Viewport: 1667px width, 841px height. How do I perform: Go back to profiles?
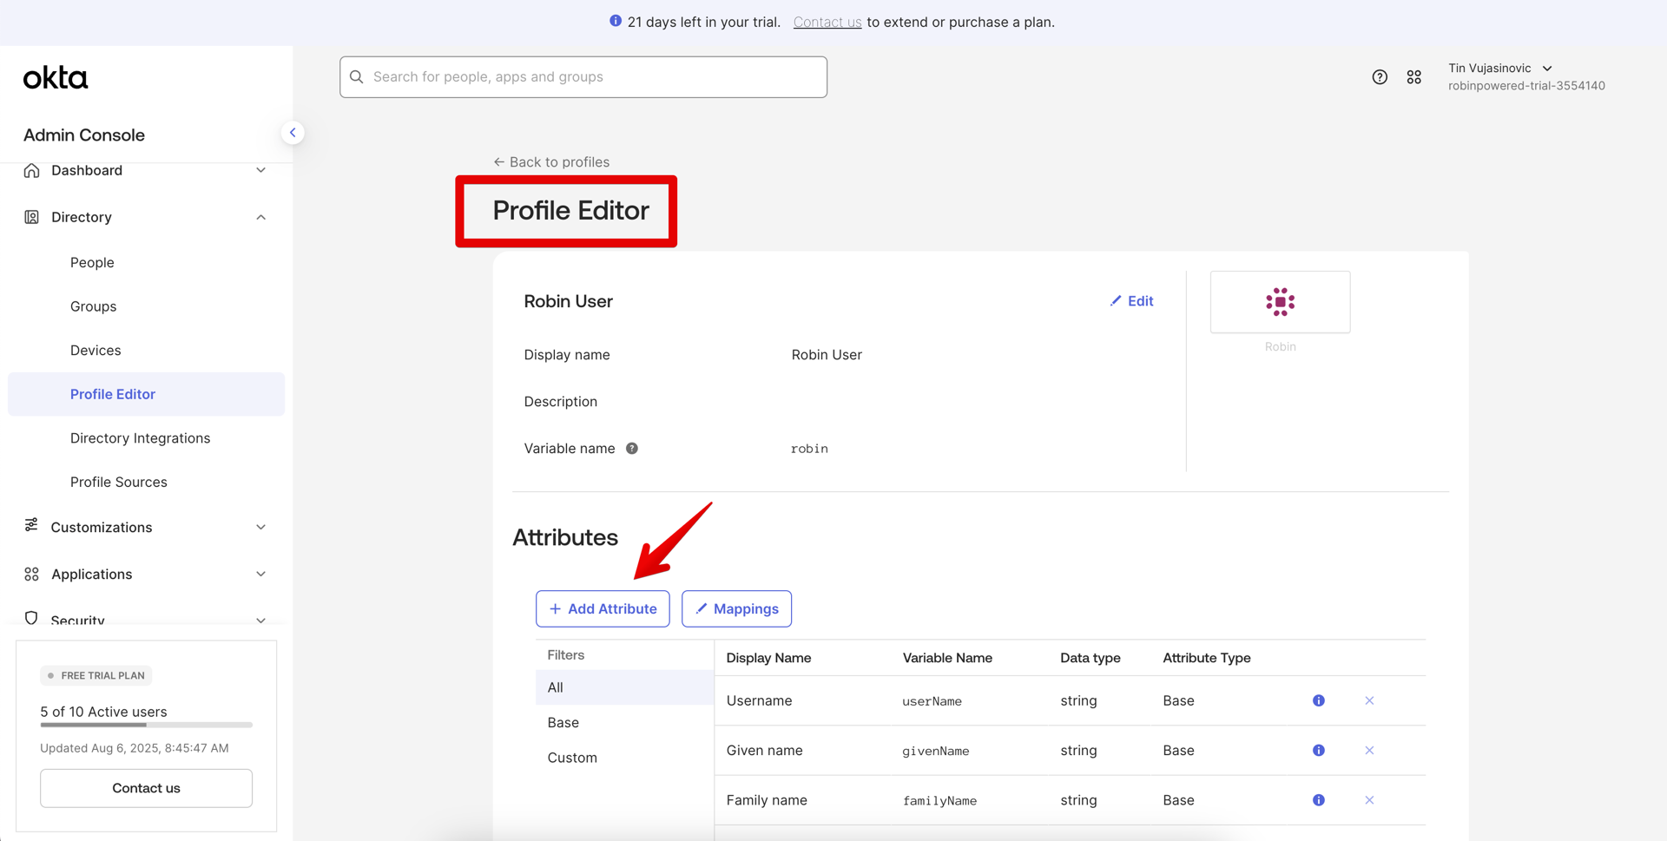click(x=551, y=161)
